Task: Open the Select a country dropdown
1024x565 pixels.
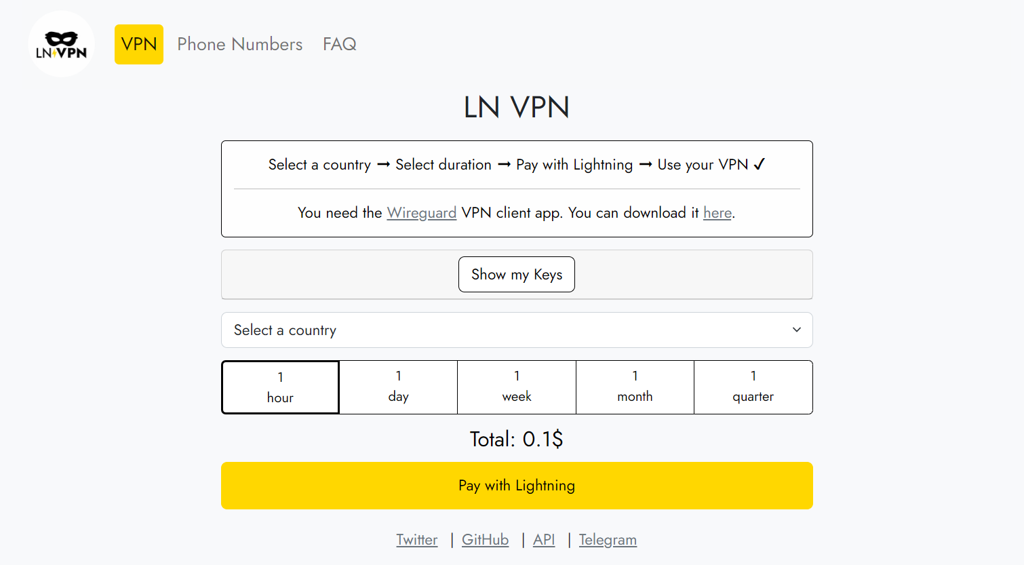Action: coord(517,330)
